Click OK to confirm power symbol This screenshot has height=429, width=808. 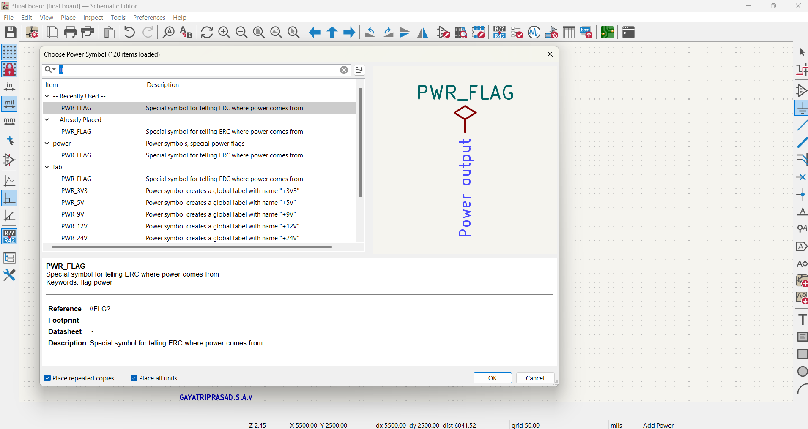(493, 378)
